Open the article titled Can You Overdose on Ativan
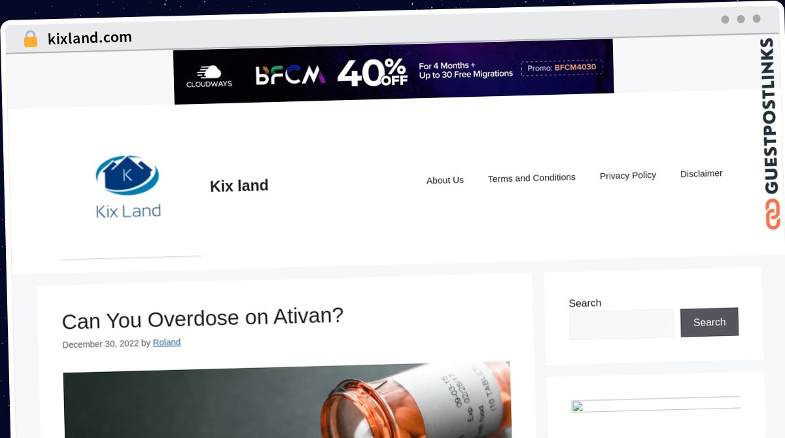The height and width of the screenshot is (438, 785). pyautogui.click(x=203, y=319)
